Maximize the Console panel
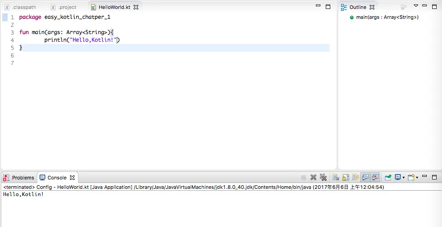The width and height of the screenshot is (442, 227). tap(434, 177)
